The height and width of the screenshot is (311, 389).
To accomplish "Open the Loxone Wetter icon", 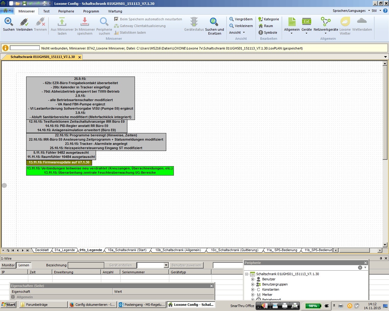I will (345, 22).
